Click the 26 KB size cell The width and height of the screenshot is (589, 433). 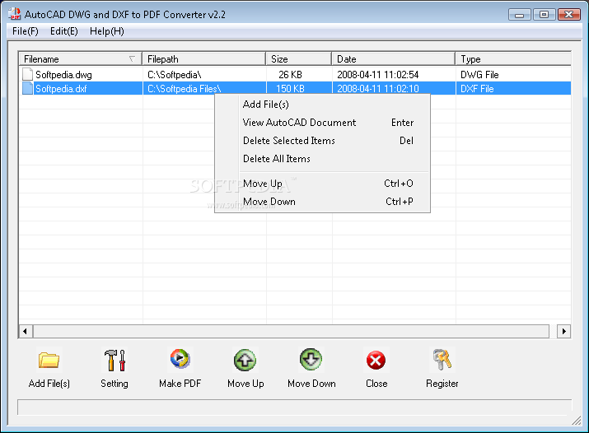(290, 75)
